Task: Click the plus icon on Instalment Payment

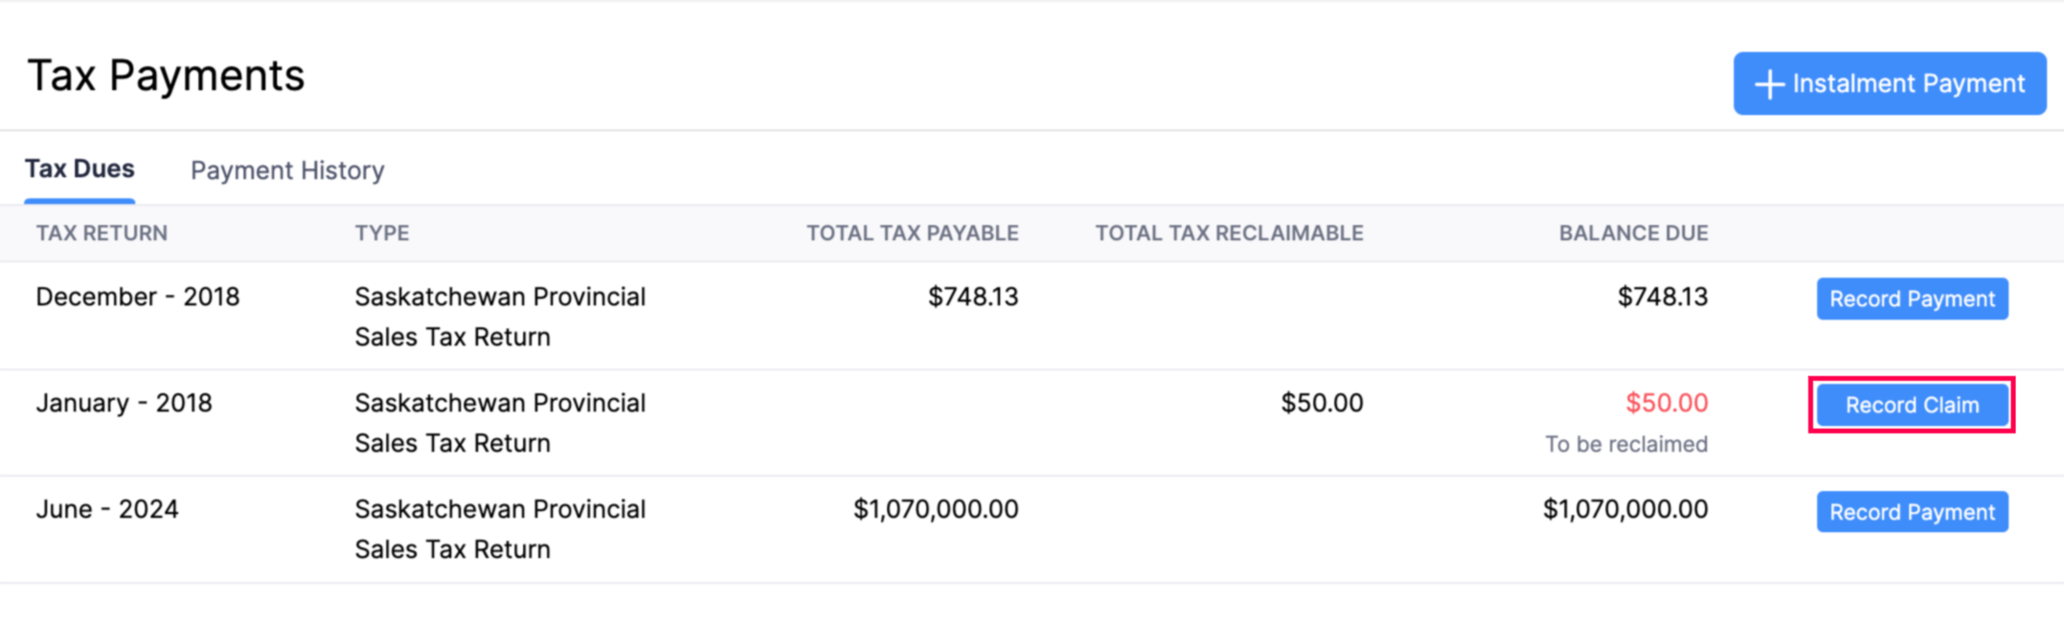Action: pos(1769,84)
